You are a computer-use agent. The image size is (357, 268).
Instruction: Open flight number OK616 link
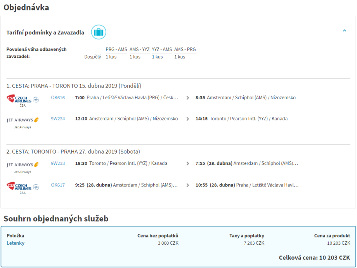pyautogui.click(x=58, y=98)
